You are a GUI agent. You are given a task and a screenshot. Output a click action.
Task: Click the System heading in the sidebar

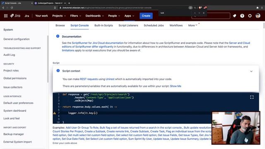tap(8, 29)
